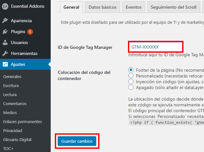Screen dimensions: 204x152
Task: Open Enlaces permanentes settings
Action: (x=22, y=121)
